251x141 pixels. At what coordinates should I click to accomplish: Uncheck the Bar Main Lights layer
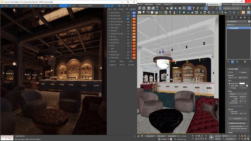coord(109,19)
